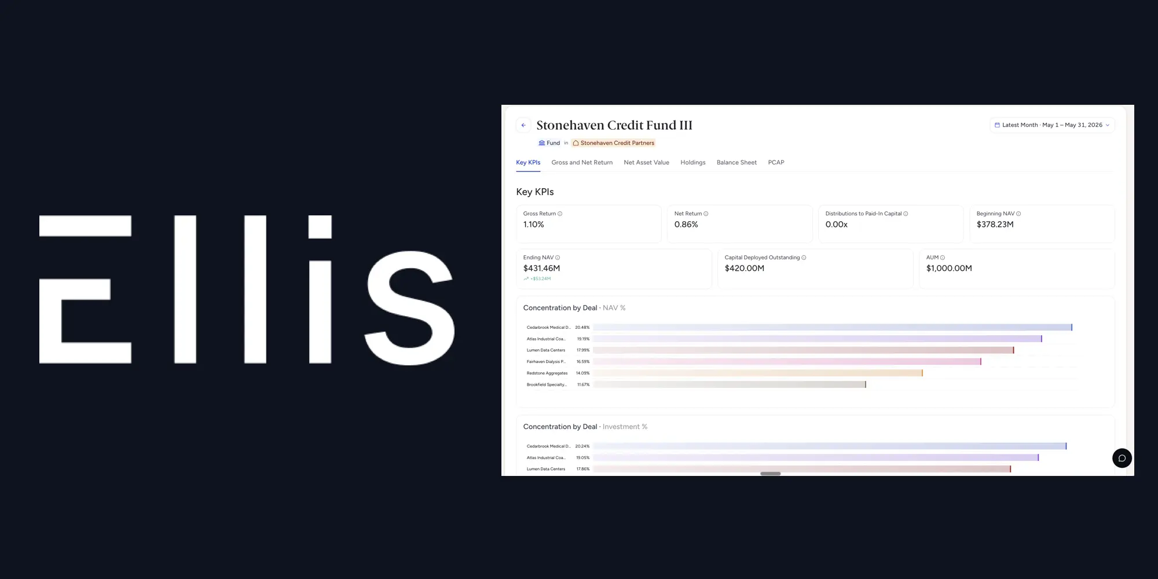Click the Key KPIs section heading
Viewport: 1158px width, 579px height.
[535, 192]
